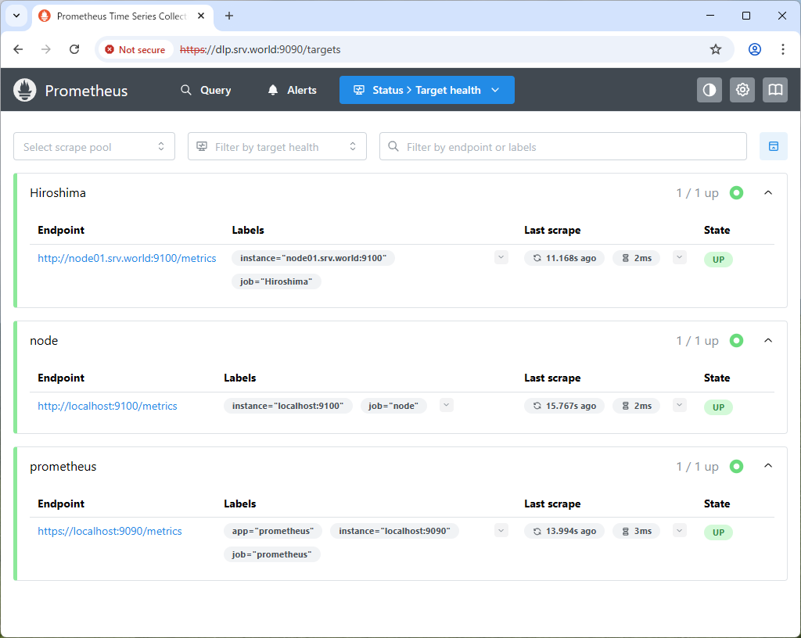801x638 pixels.
Task: Click the node target UP state badge
Action: pos(718,407)
